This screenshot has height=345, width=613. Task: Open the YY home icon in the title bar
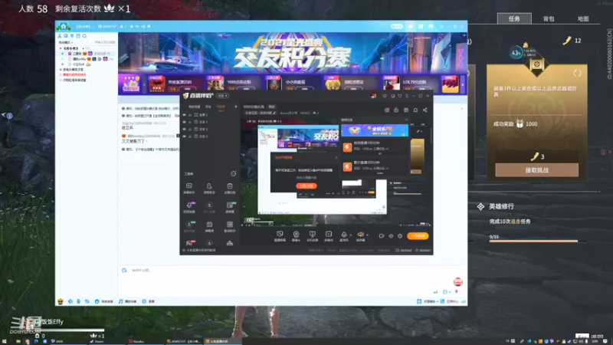[x=64, y=26]
